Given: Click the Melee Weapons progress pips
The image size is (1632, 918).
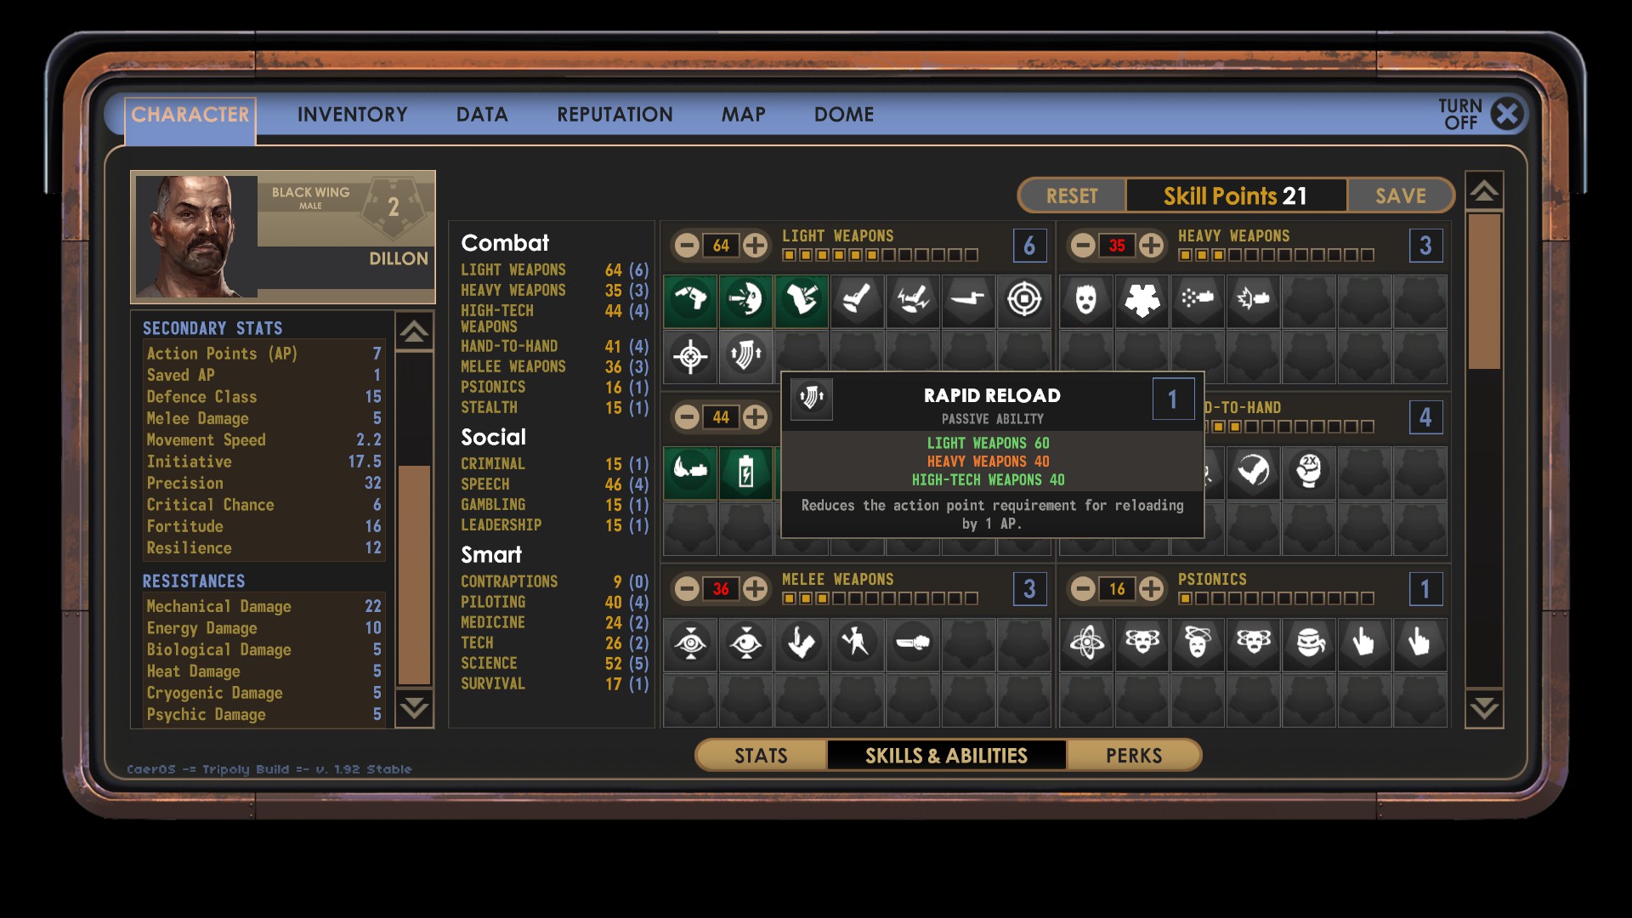Looking at the screenshot, I should (x=880, y=598).
